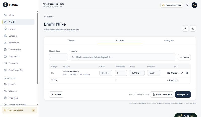Select Emitir in the sidebar
Image resolution: width=201 pixels, height=117 pixels.
pos(18,22)
